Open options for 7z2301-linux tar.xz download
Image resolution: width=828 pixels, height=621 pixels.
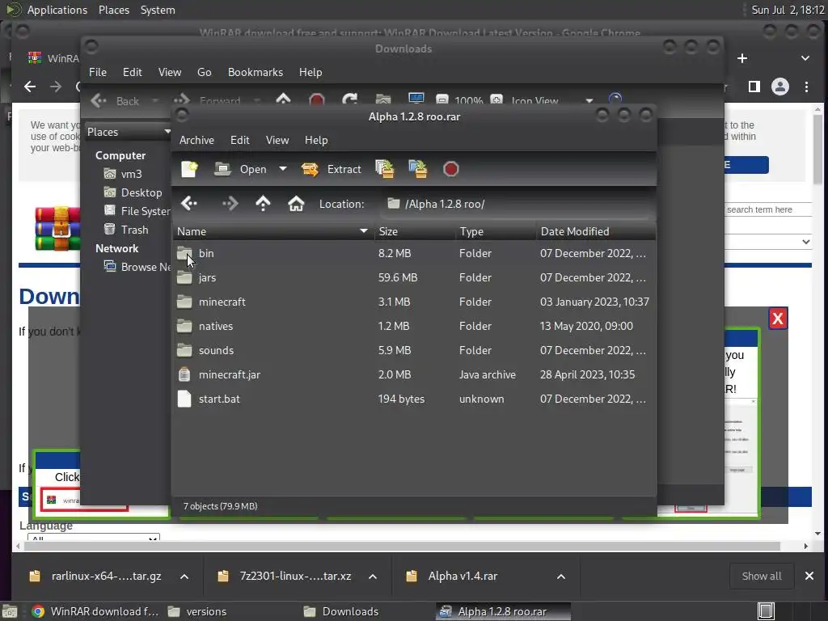click(x=373, y=577)
